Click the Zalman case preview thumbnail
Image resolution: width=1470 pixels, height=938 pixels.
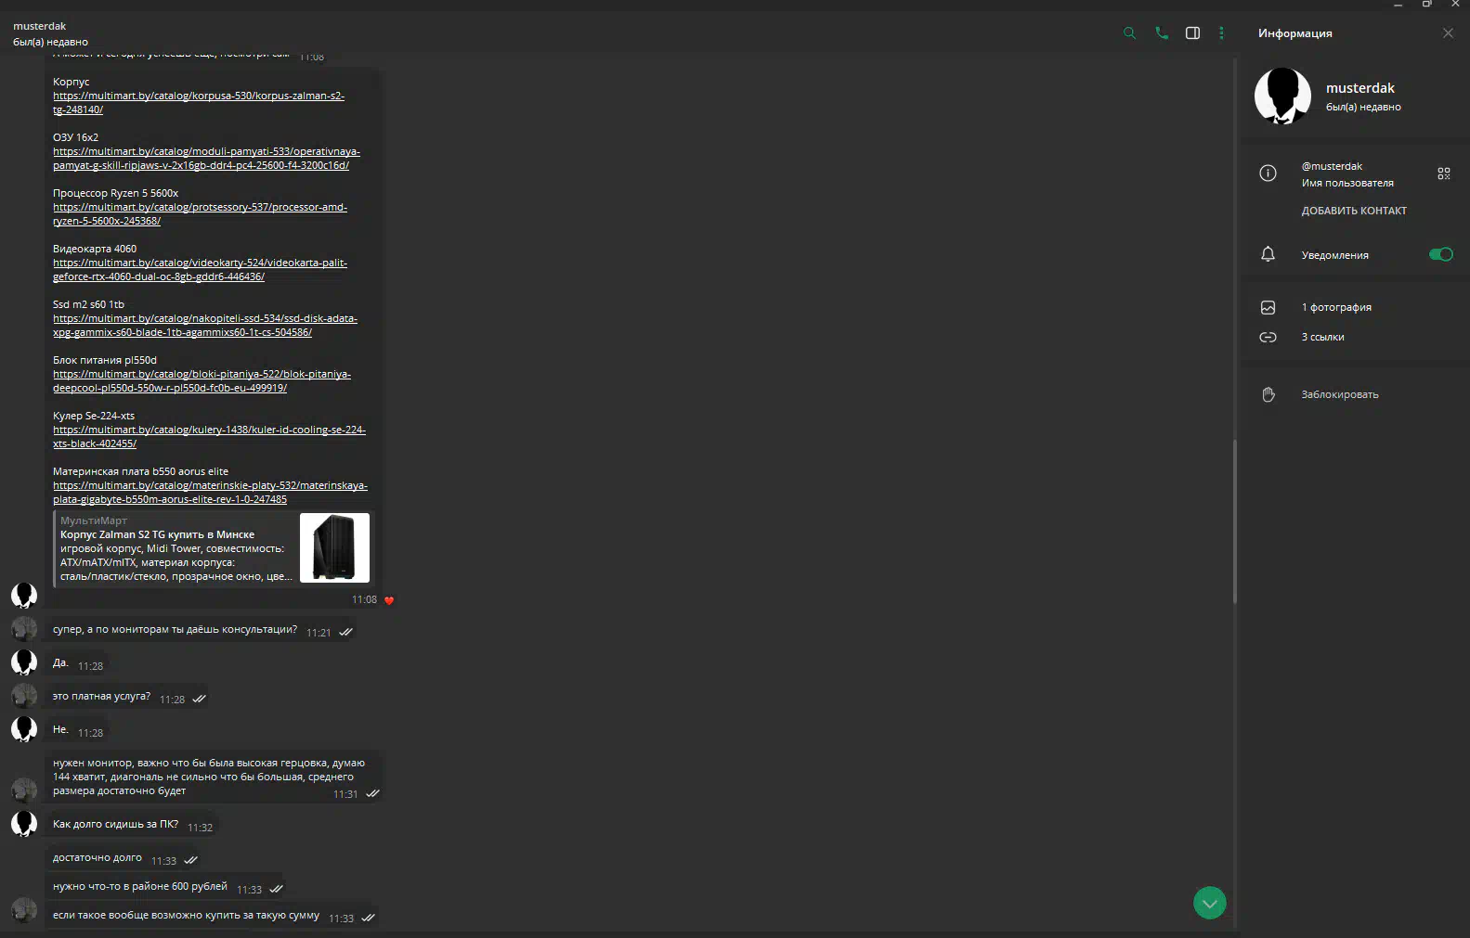[x=334, y=547]
